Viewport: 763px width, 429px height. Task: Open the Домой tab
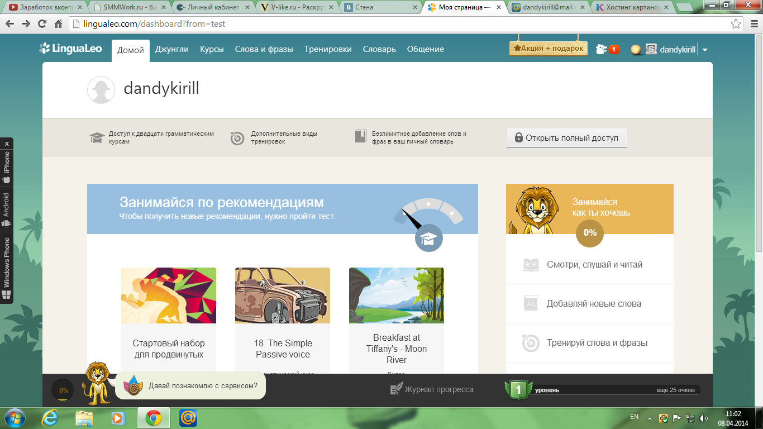[x=131, y=50]
